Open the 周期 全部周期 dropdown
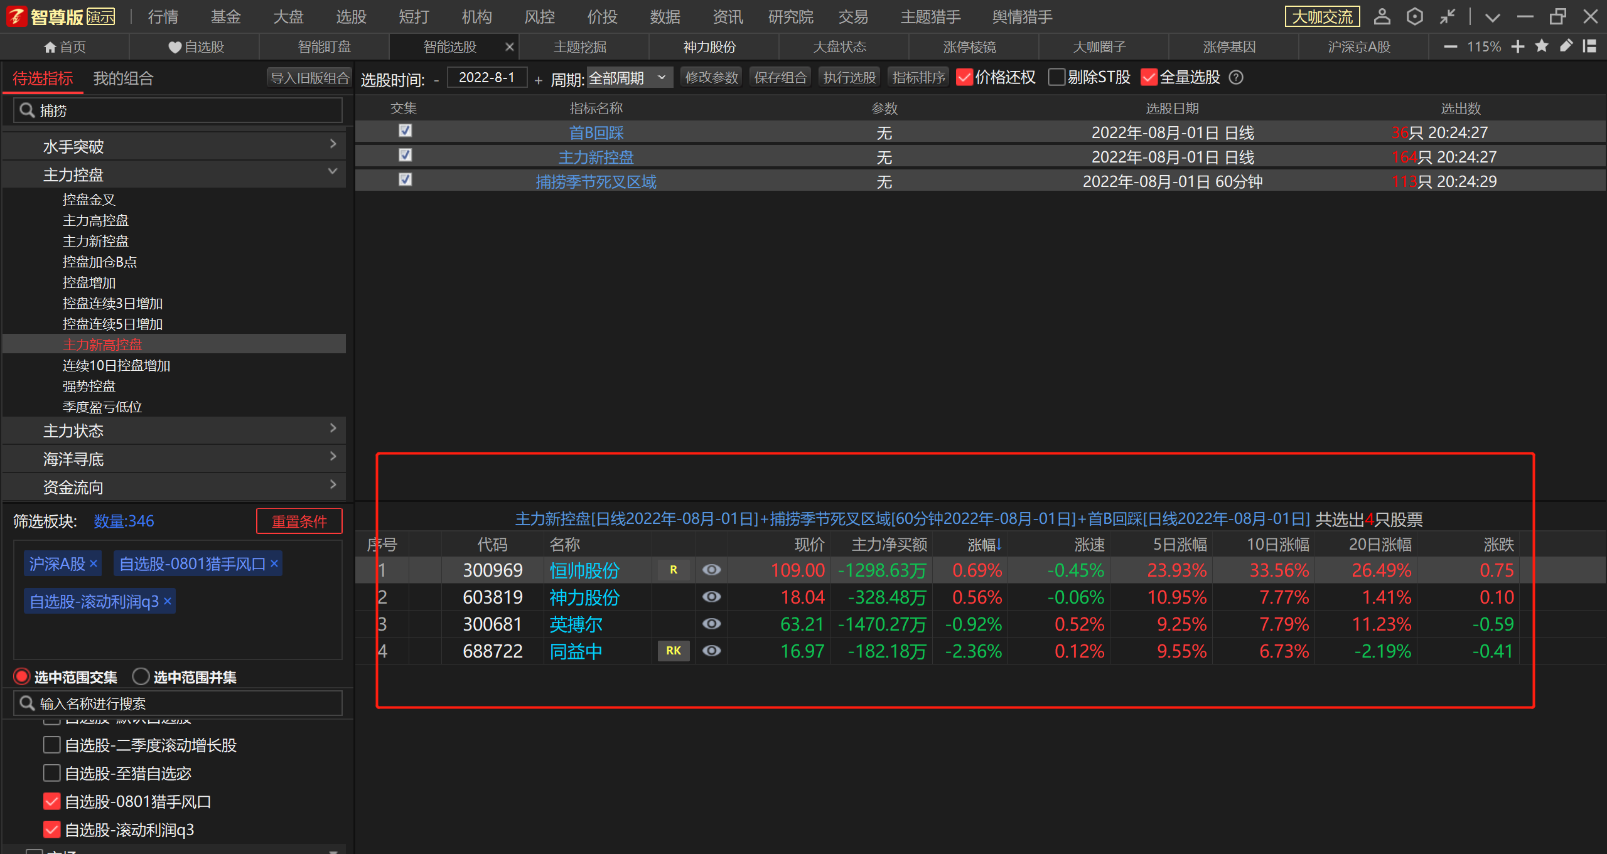 click(x=630, y=78)
